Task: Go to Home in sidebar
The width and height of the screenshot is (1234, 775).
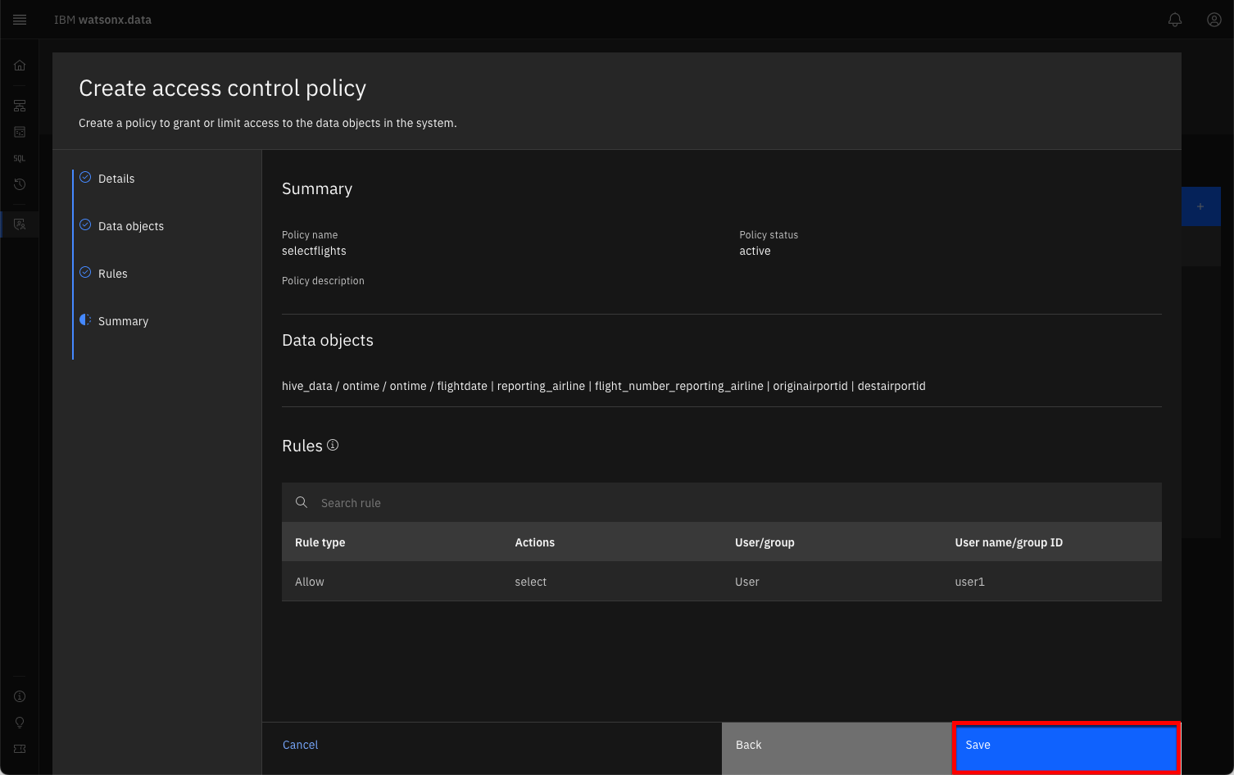Action: tap(20, 66)
